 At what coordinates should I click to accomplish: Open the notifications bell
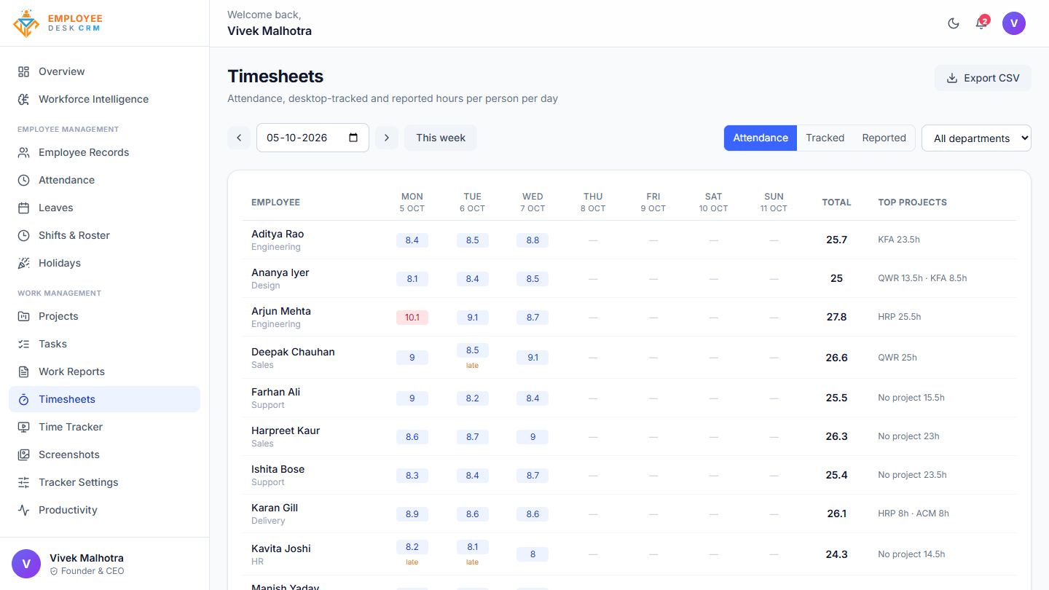(981, 23)
